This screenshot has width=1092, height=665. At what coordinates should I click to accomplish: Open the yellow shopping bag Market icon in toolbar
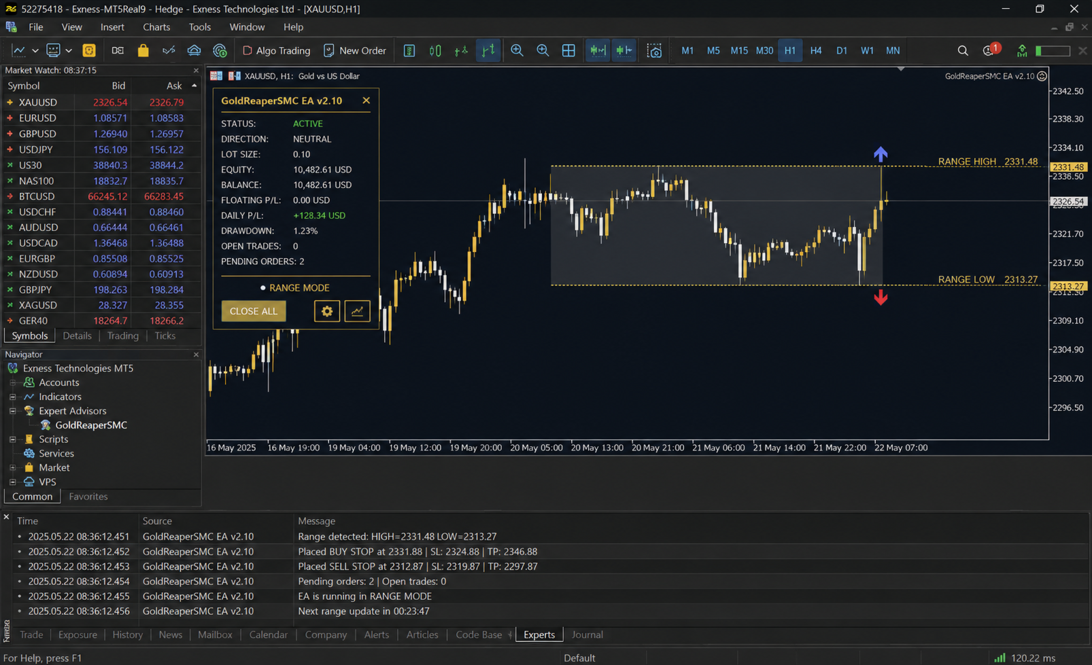(143, 50)
